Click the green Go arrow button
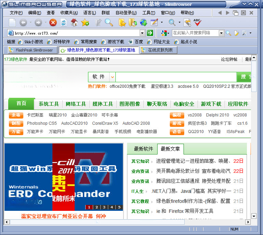 pyautogui.click(x=150, y=33)
